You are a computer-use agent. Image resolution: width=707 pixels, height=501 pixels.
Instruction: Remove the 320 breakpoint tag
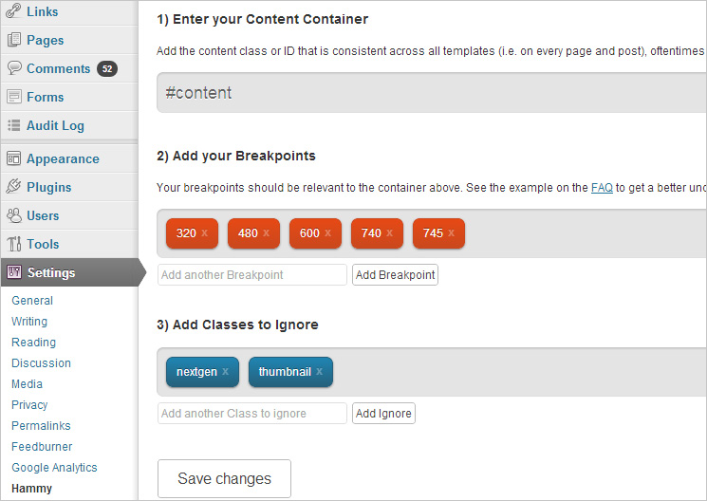204,233
